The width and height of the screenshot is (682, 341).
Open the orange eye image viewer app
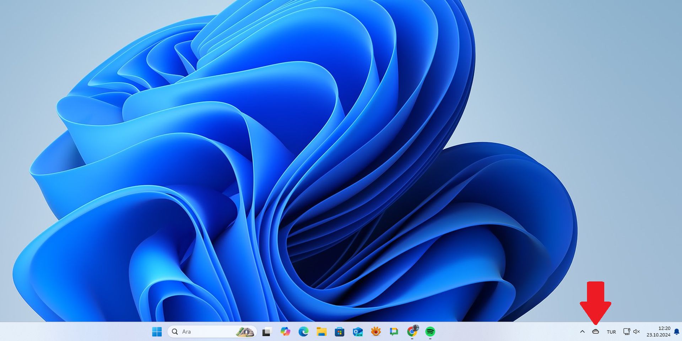(x=376, y=332)
